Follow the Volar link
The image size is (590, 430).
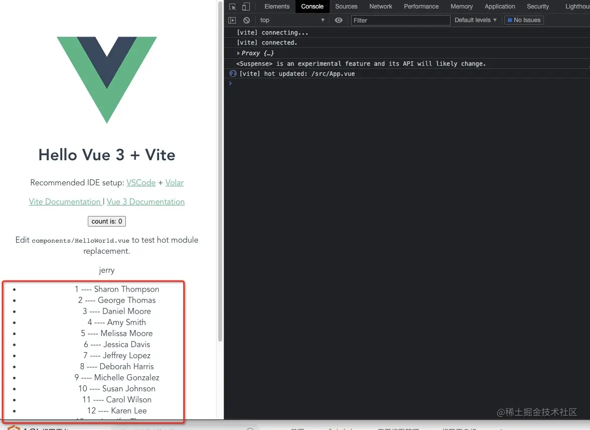[174, 183]
